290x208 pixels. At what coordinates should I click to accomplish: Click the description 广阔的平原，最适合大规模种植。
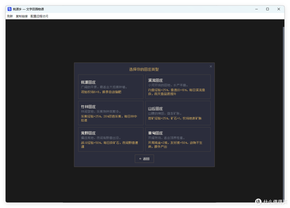pyautogui.click(x=104, y=87)
